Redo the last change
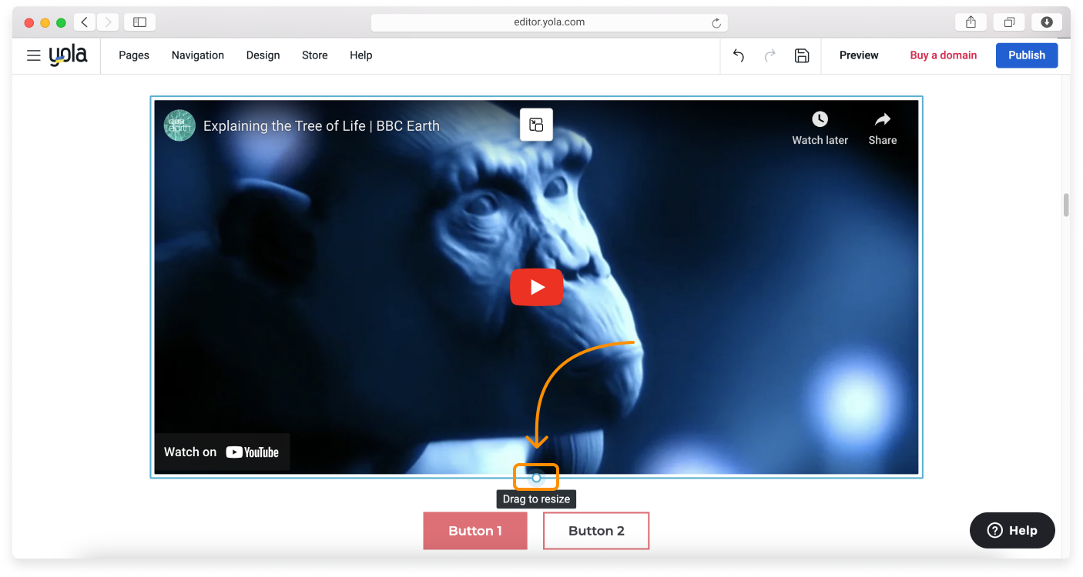 click(x=769, y=55)
